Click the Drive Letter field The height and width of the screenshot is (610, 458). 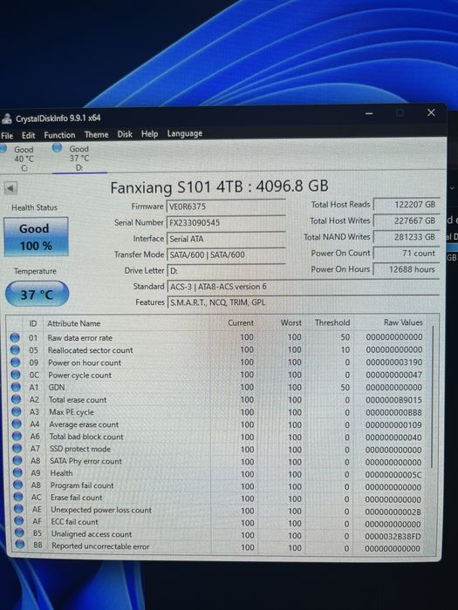click(x=226, y=270)
